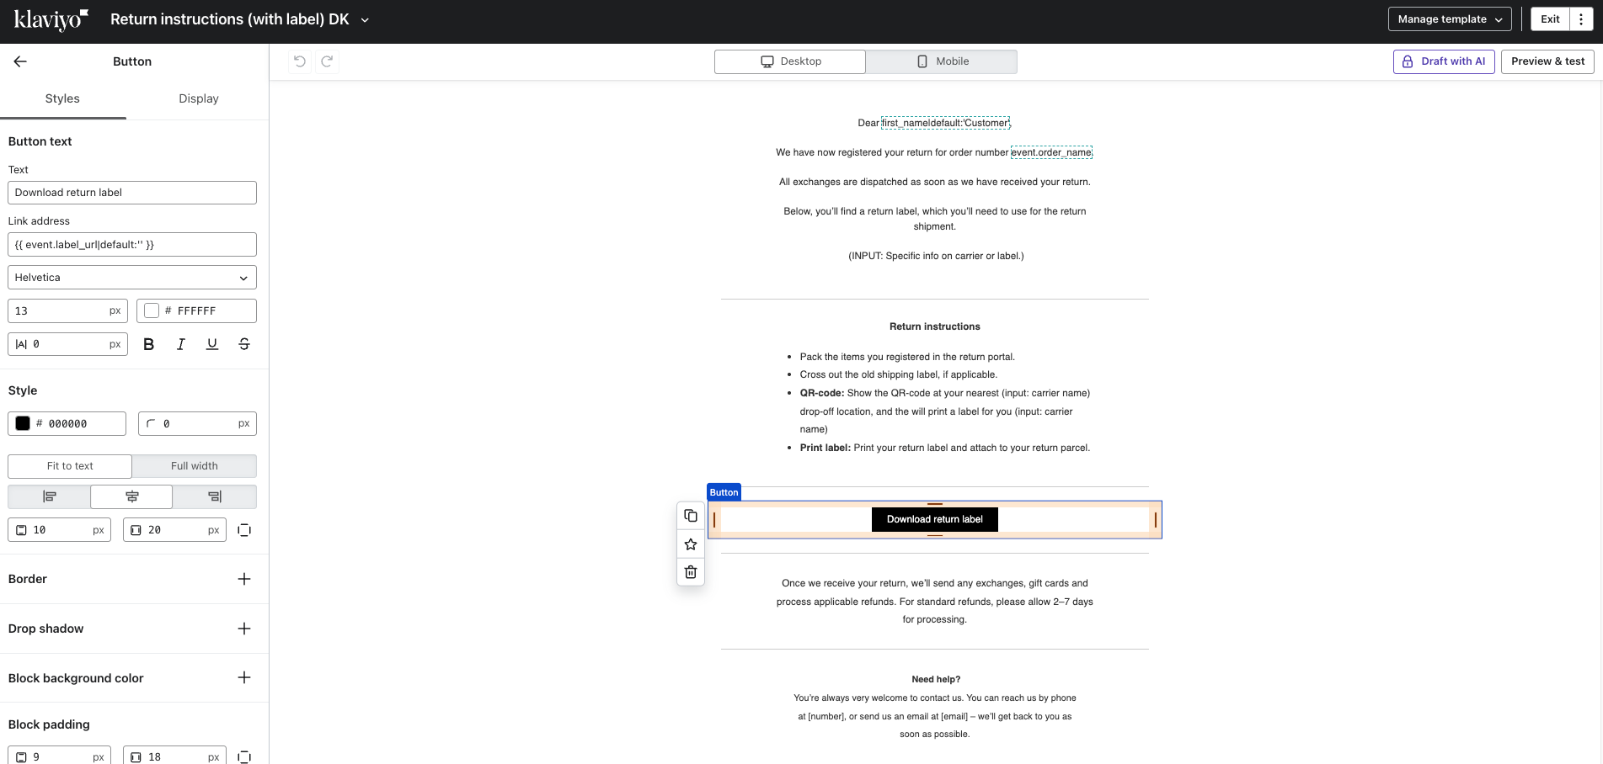Viewport: 1603px width, 764px height.
Task: Click Preview & test button
Action: (x=1547, y=61)
